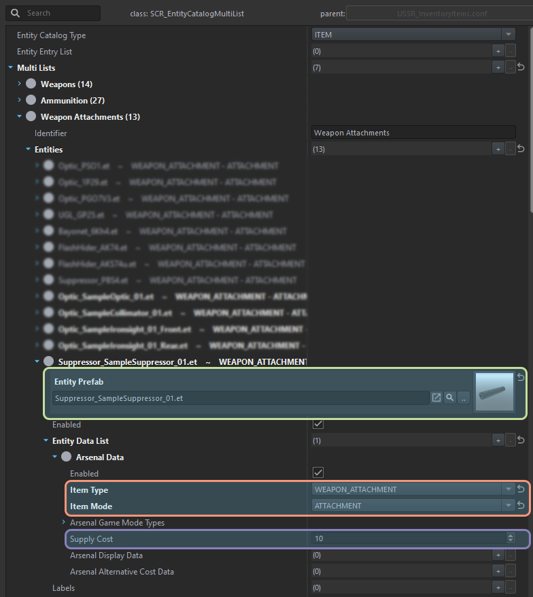
Task: Uncheck Enabled under Suppressor_SampleSuppressor_01 entity
Action: click(x=317, y=424)
